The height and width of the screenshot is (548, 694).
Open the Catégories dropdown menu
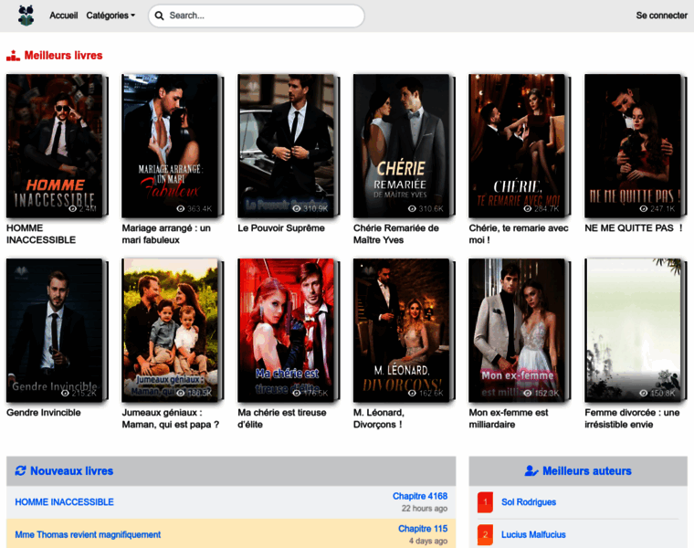tap(110, 16)
